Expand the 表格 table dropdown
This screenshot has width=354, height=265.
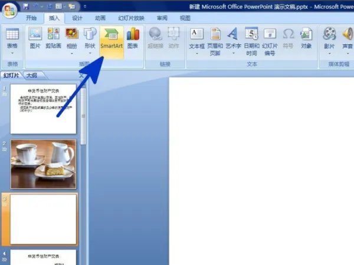pos(12,52)
